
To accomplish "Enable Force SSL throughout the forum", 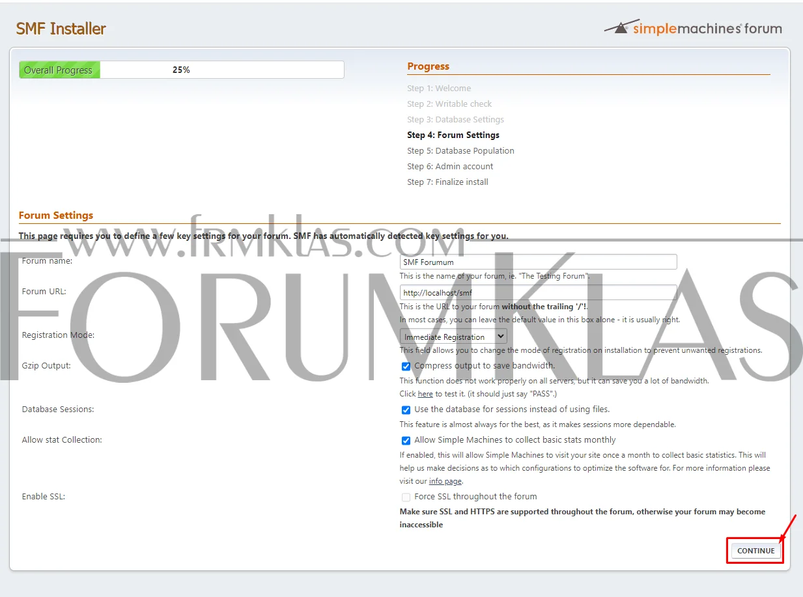I will point(406,497).
